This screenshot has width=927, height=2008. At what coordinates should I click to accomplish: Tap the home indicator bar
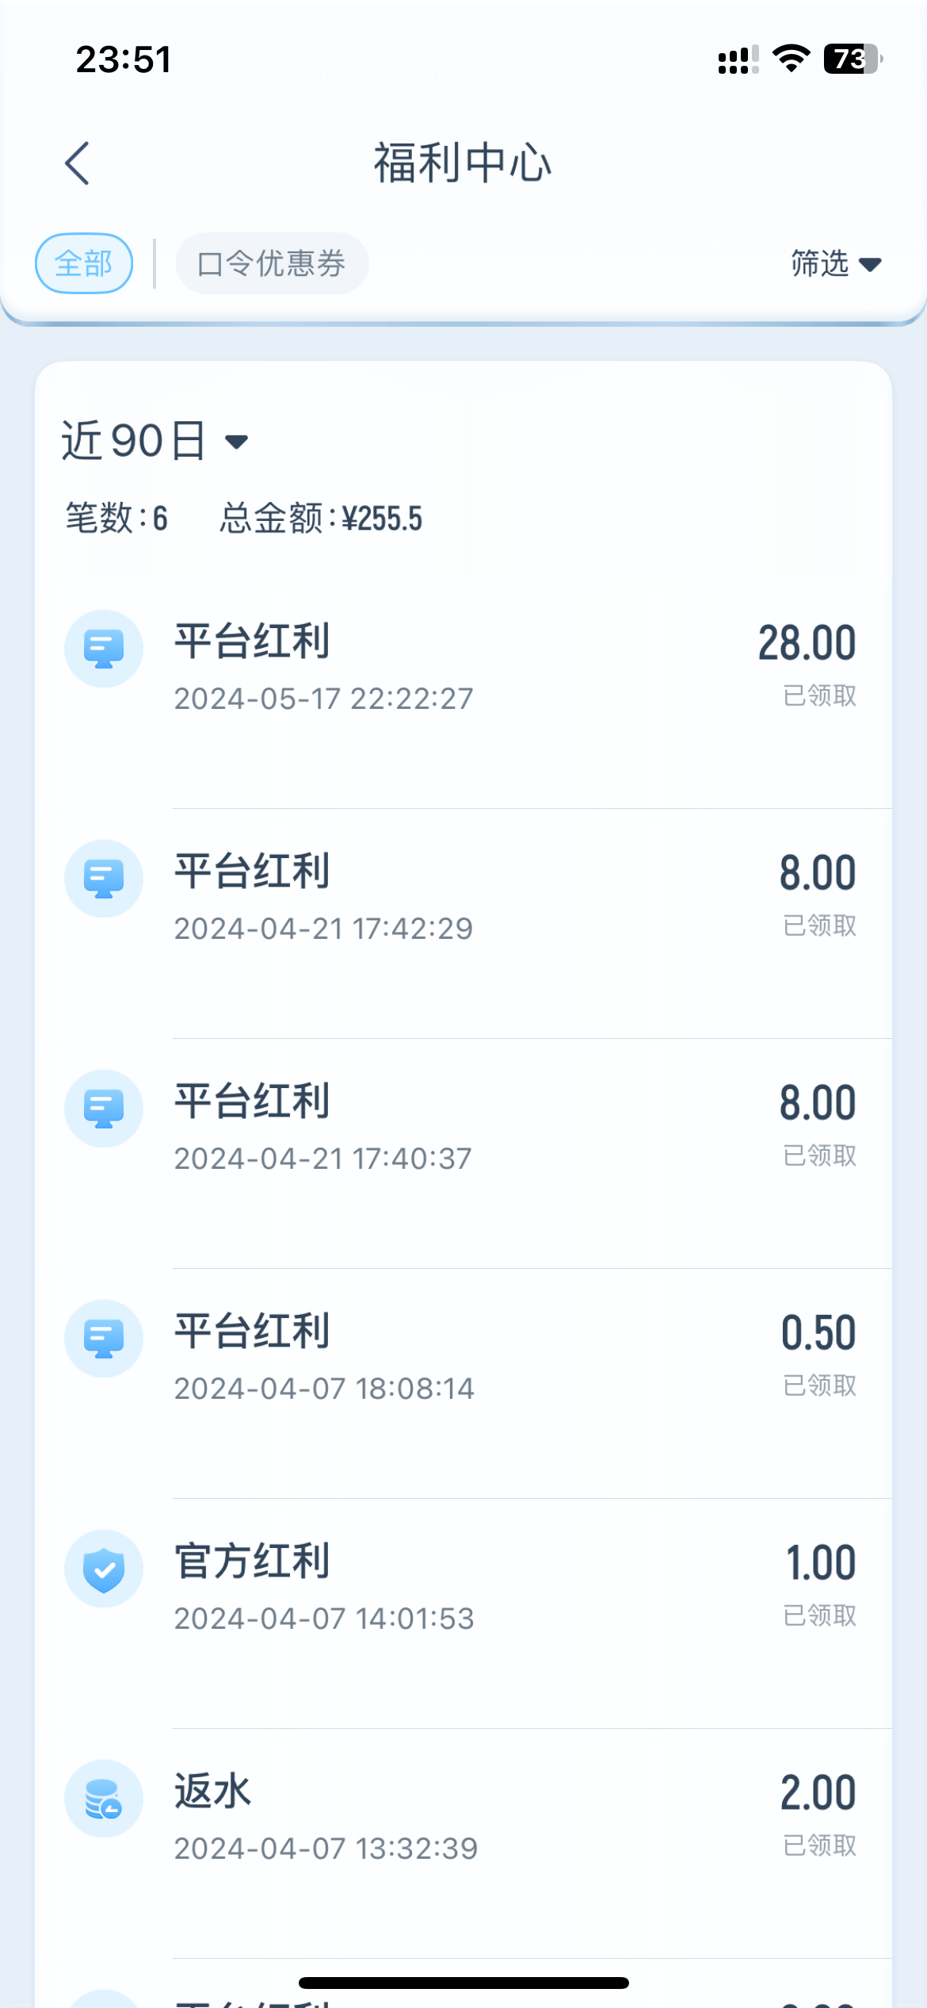click(x=463, y=1983)
